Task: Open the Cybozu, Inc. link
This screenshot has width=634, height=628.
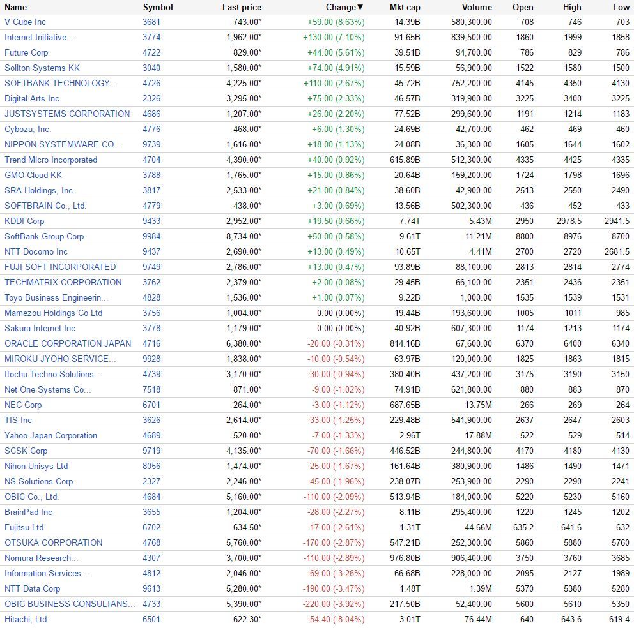Action: coord(28,130)
